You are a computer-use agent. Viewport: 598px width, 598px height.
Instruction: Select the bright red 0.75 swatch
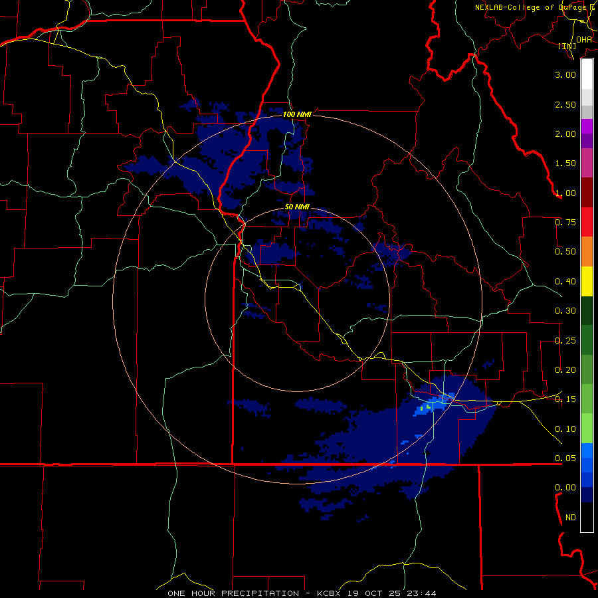pyautogui.click(x=587, y=222)
